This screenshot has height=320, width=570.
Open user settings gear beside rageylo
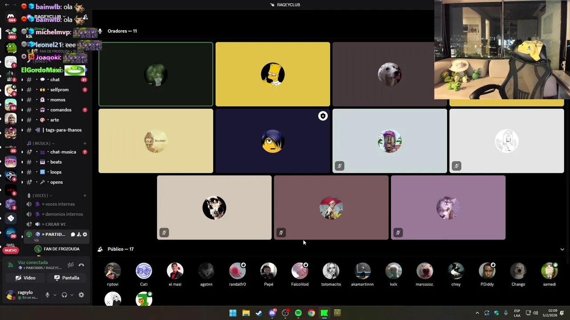tap(81, 295)
